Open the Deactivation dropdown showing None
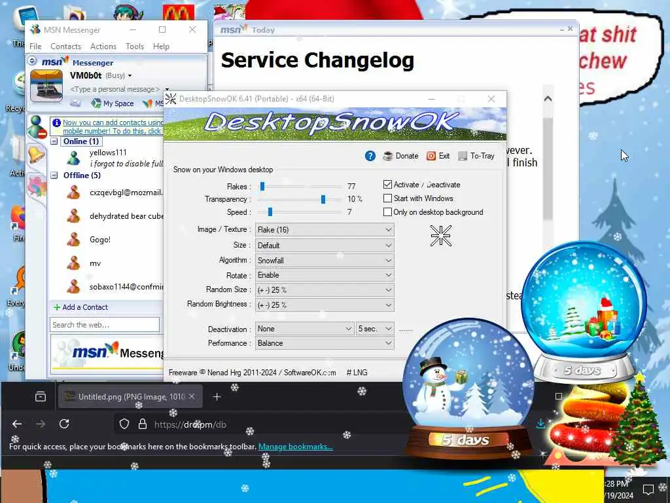 [305, 329]
